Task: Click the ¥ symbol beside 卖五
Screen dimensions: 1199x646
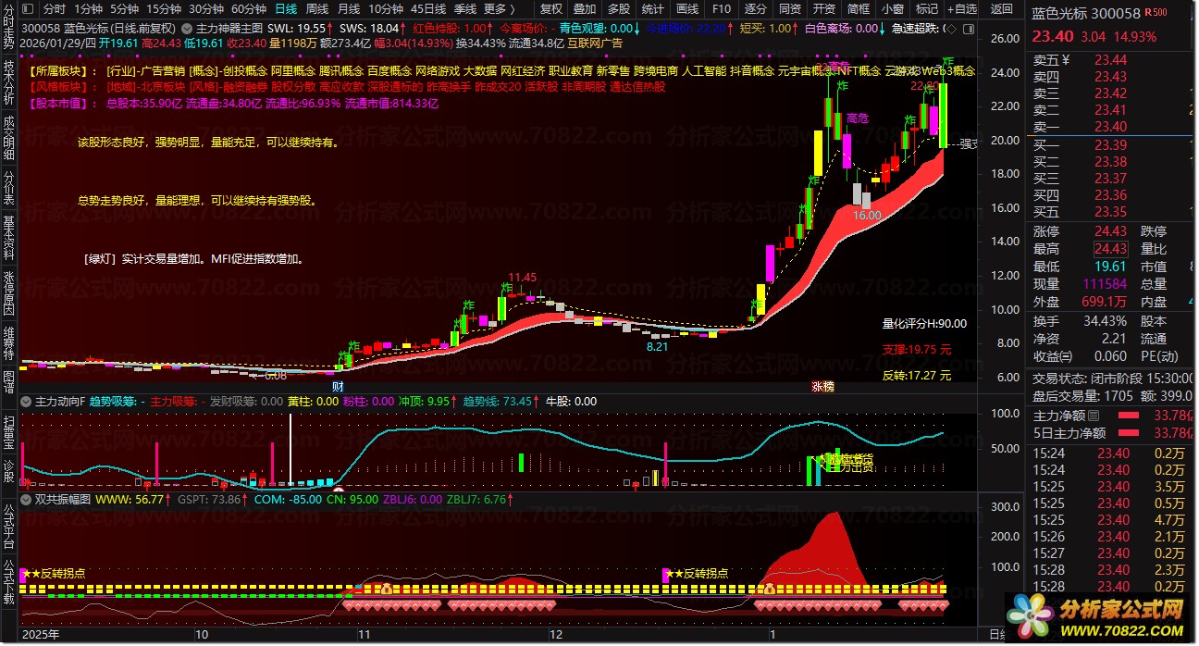Action: [1066, 60]
